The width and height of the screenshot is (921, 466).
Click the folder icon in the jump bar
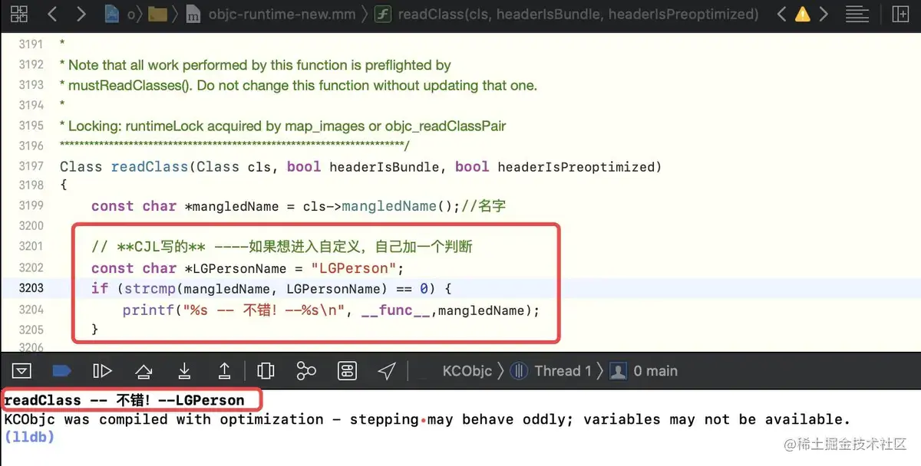coord(157,14)
